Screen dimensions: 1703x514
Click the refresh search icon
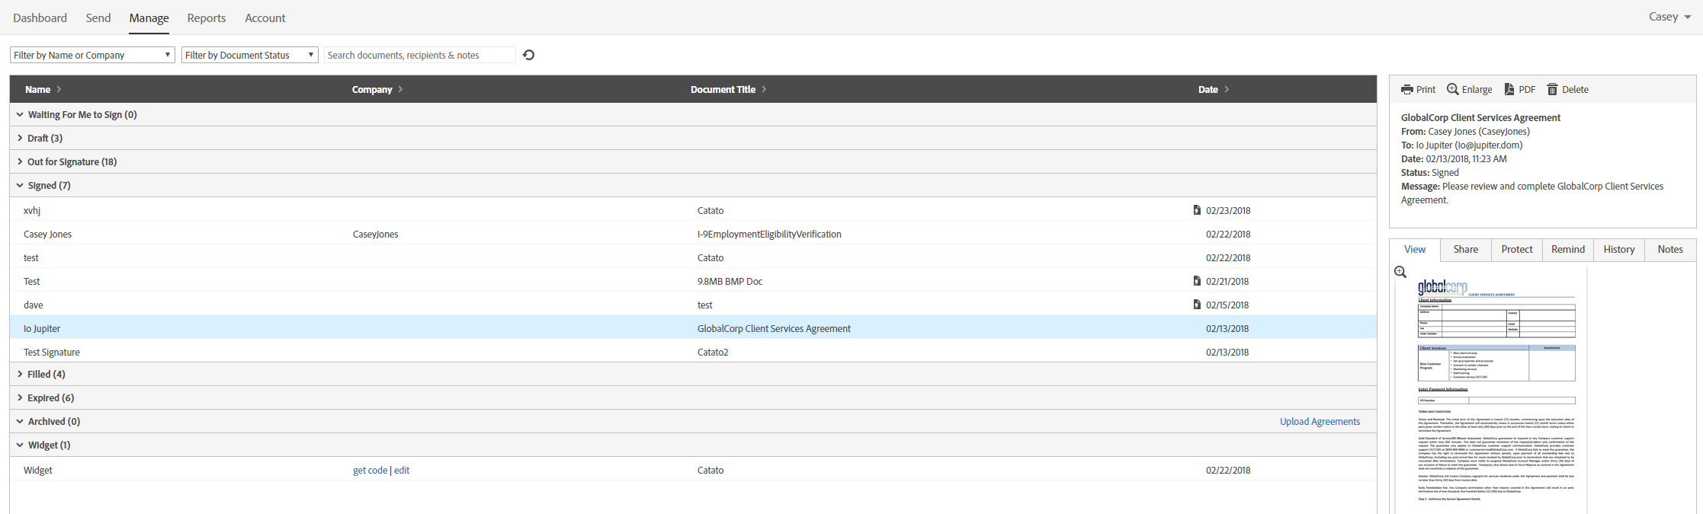[x=529, y=55]
